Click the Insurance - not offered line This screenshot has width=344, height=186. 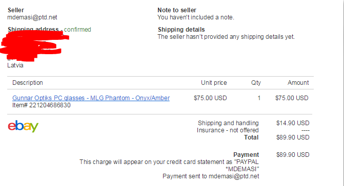click(x=228, y=130)
